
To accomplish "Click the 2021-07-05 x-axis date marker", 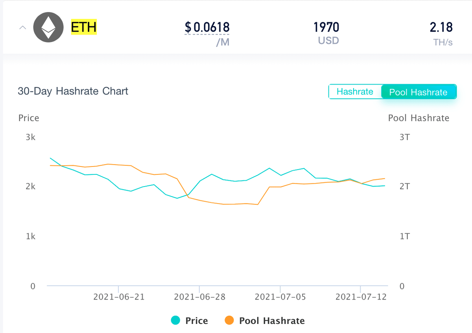I will click(280, 297).
